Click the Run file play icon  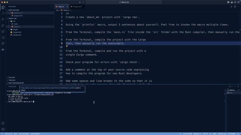point(231,7)
